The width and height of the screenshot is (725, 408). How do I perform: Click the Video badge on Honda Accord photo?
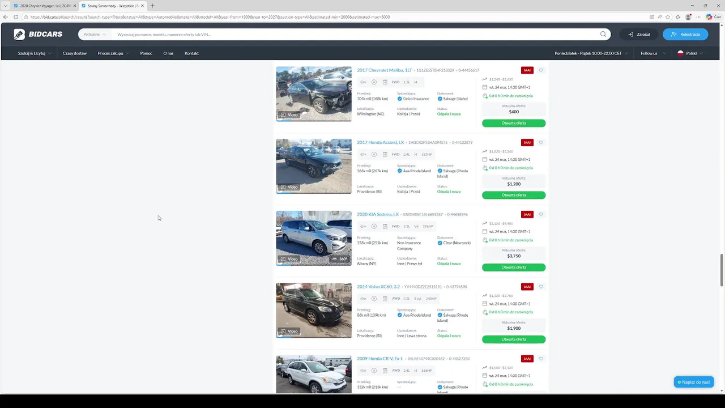click(289, 187)
